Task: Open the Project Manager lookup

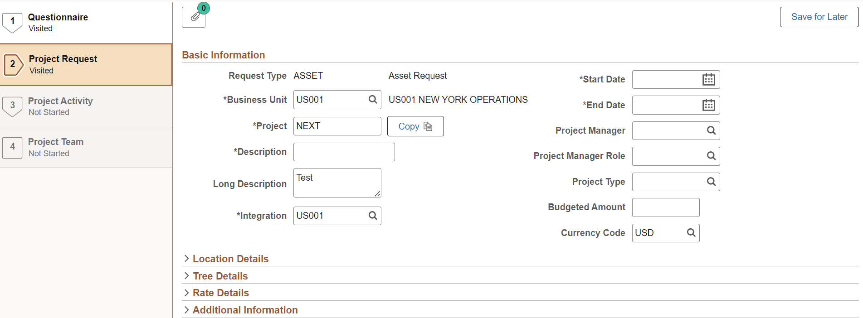Action: [711, 130]
